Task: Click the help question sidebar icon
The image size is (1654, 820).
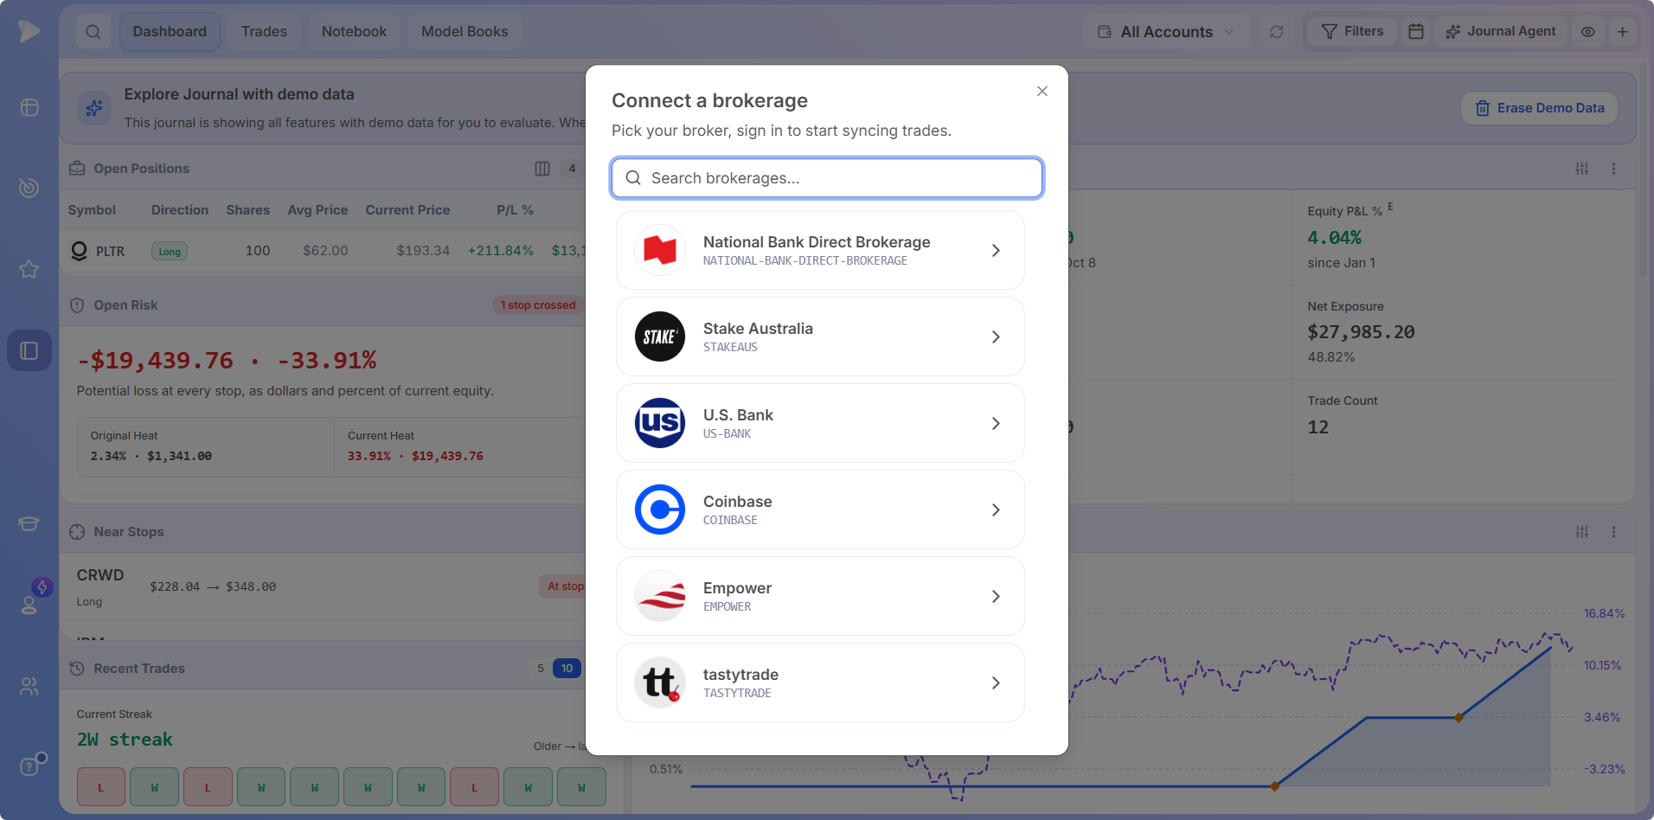Action: click(x=29, y=766)
